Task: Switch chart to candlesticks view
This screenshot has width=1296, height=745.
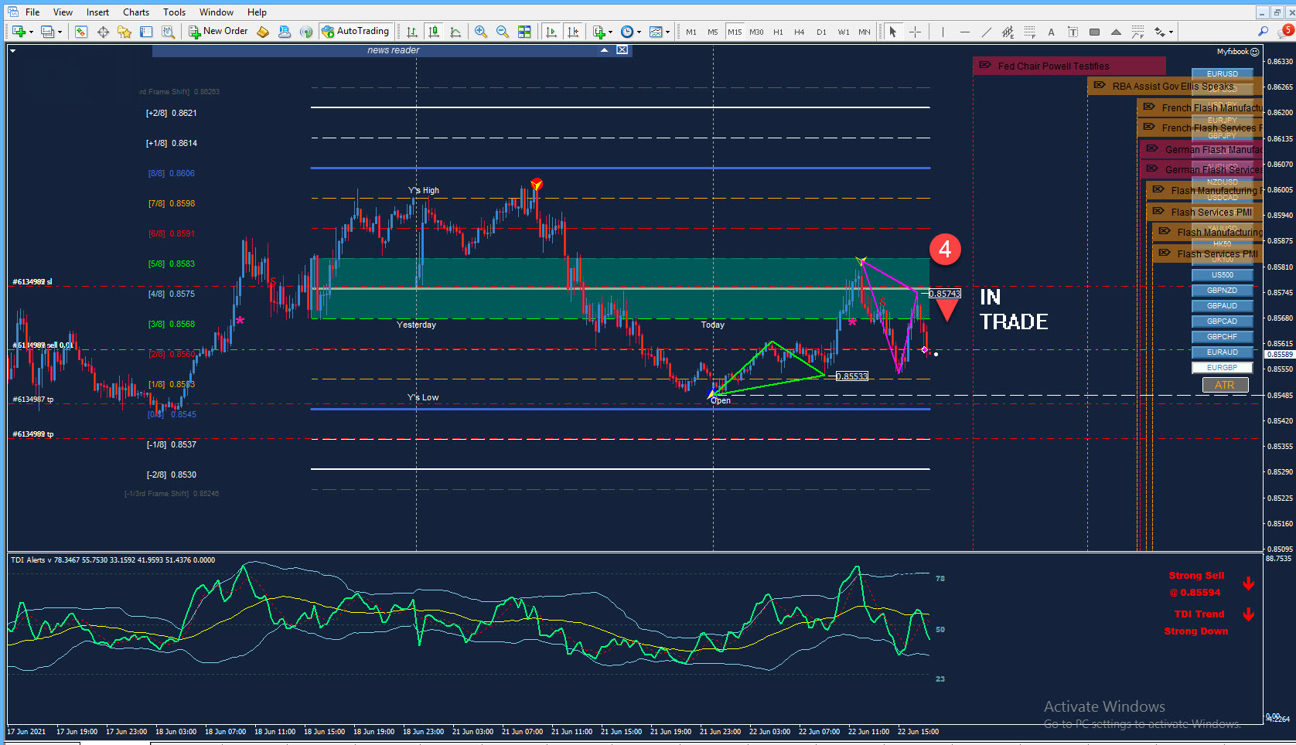Action: (x=434, y=32)
